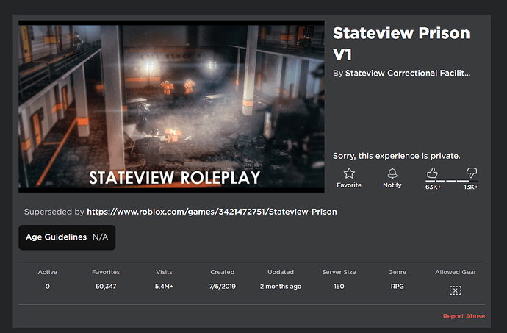507x333 pixels.
Task: Click the 63K+ likes count
Action: point(433,187)
